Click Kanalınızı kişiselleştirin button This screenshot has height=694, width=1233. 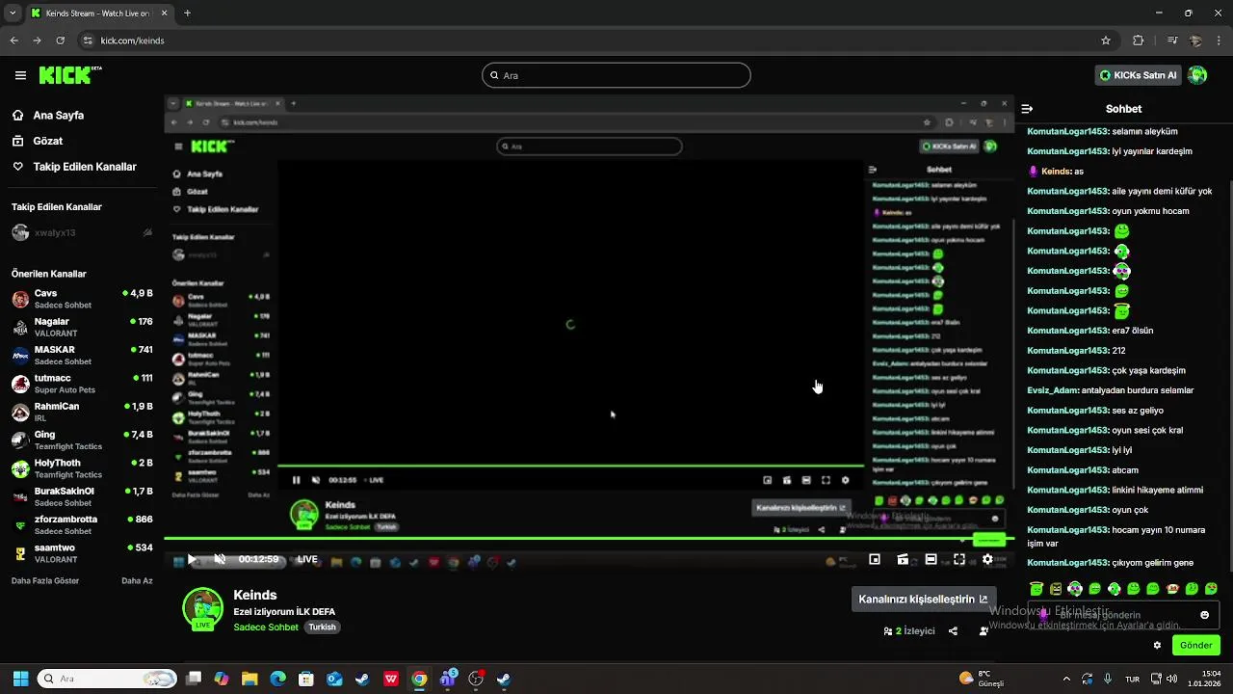922,599
